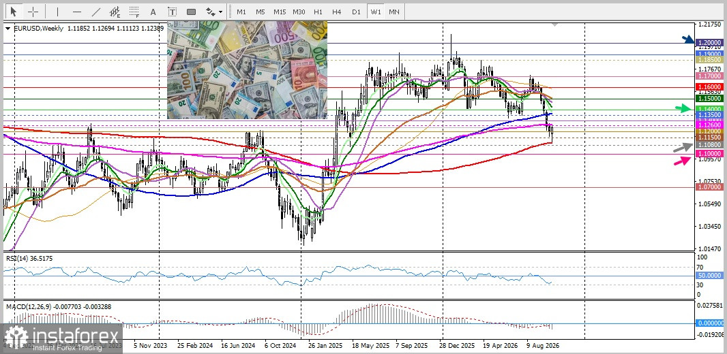This screenshot has width=727, height=354.
Task: Click the MACD 0.00000 level label
Action: click(x=709, y=323)
